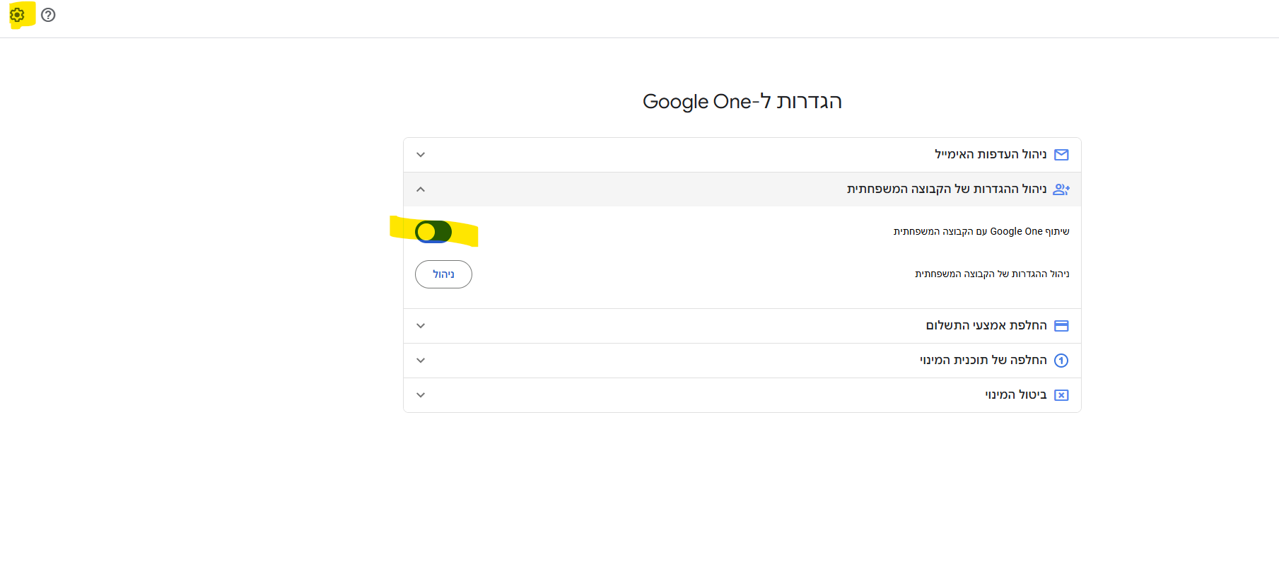Expand the ביטול המינוי chevron
Viewport: 1279px width, 567px height.
point(421,395)
